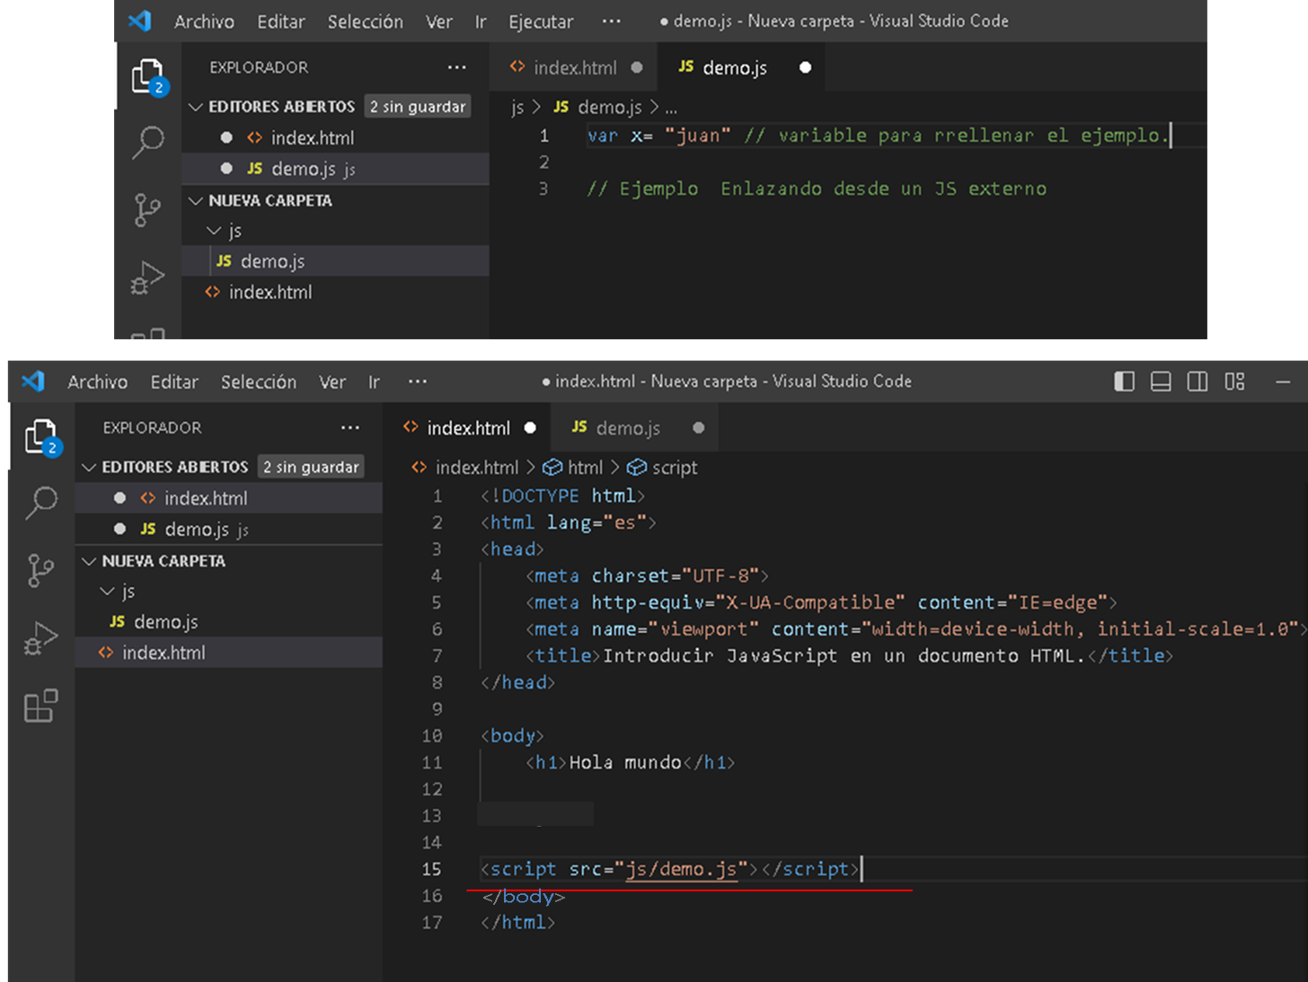The image size is (1308, 982).
Task: Switch to index.html tab in top window
Action: pos(575,67)
